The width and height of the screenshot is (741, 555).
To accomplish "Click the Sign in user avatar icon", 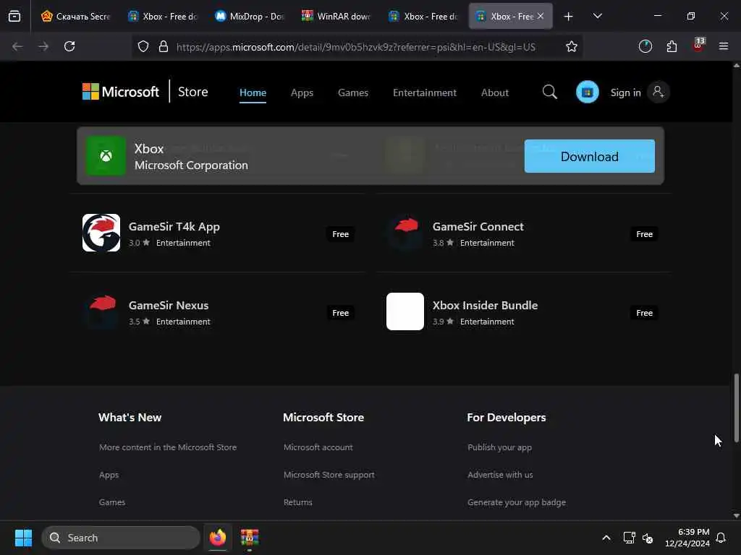I will [x=658, y=92].
